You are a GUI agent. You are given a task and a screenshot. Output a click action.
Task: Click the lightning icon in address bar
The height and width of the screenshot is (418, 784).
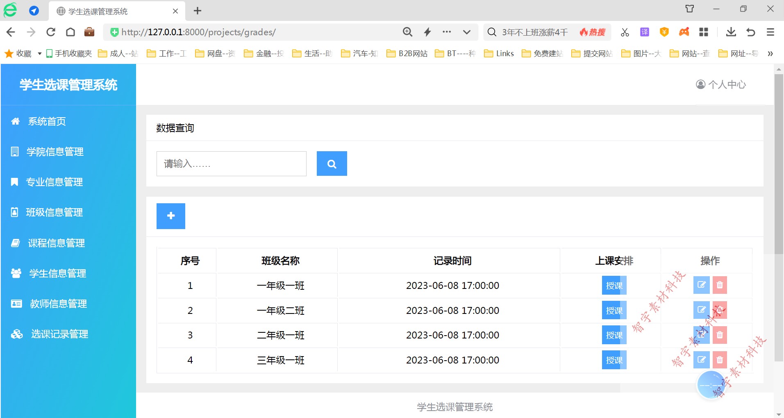tap(427, 32)
